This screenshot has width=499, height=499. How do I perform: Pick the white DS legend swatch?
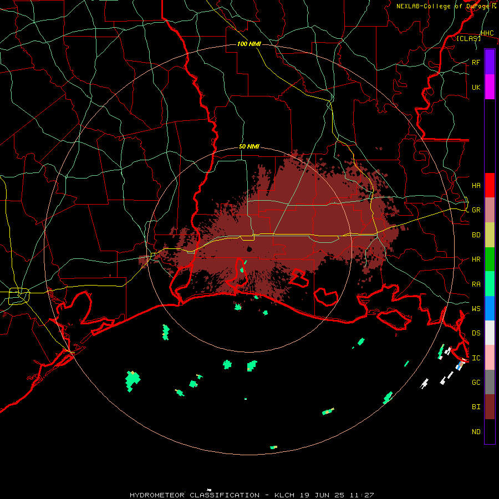coord(490,333)
